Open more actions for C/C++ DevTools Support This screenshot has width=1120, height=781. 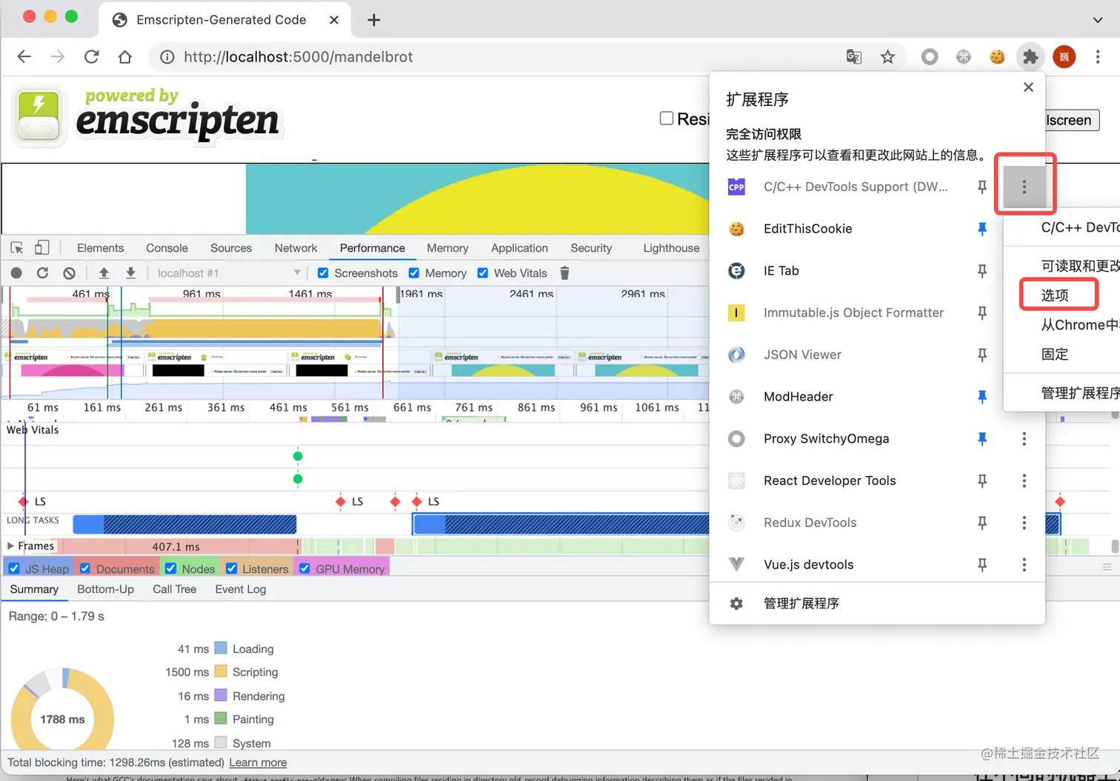click(x=1024, y=187)
